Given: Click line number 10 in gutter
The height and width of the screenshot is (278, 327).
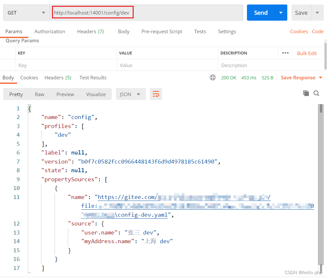Looking at the screenshot, I should pyautogui.click(x=16, y=188).
